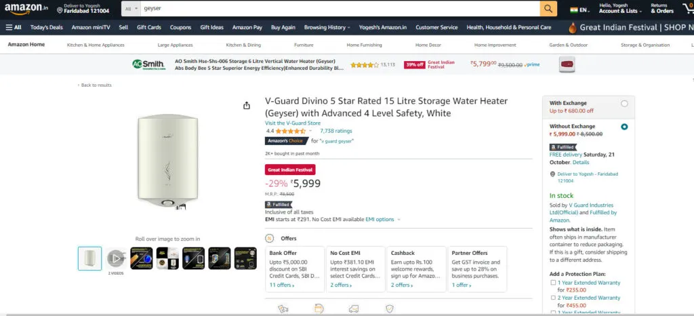Screen dimensions: 694x316
Task: Open Amazon Pay menu item
Action: (247, 27)
